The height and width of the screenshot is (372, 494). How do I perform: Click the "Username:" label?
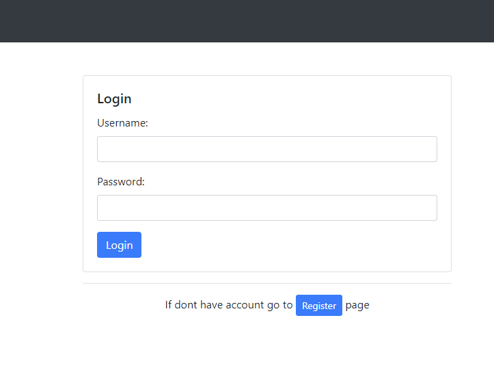pyautogui.click(x=122, y=123)
